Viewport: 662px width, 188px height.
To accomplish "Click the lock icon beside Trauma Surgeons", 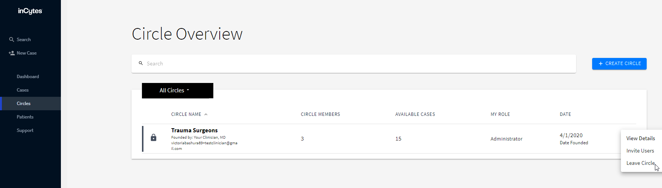I will (154, 138).
